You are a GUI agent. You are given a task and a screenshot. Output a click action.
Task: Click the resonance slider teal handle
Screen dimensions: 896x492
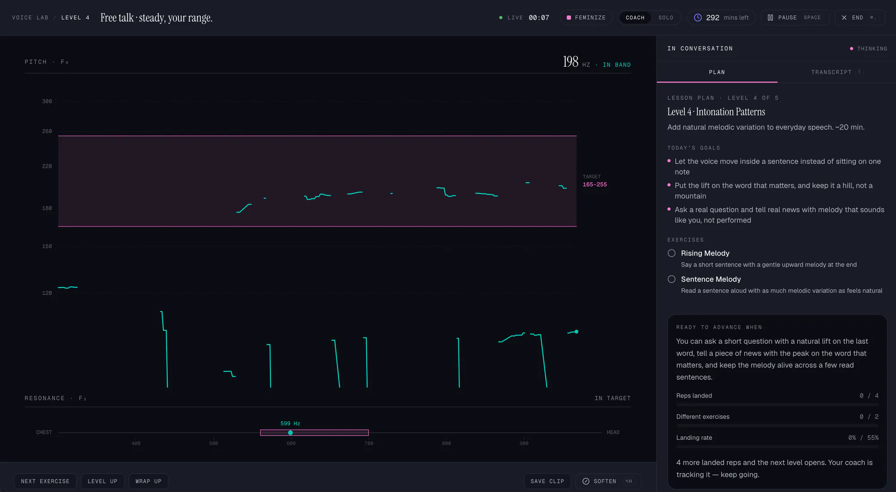pyautogui.click(x=290, y=433)
